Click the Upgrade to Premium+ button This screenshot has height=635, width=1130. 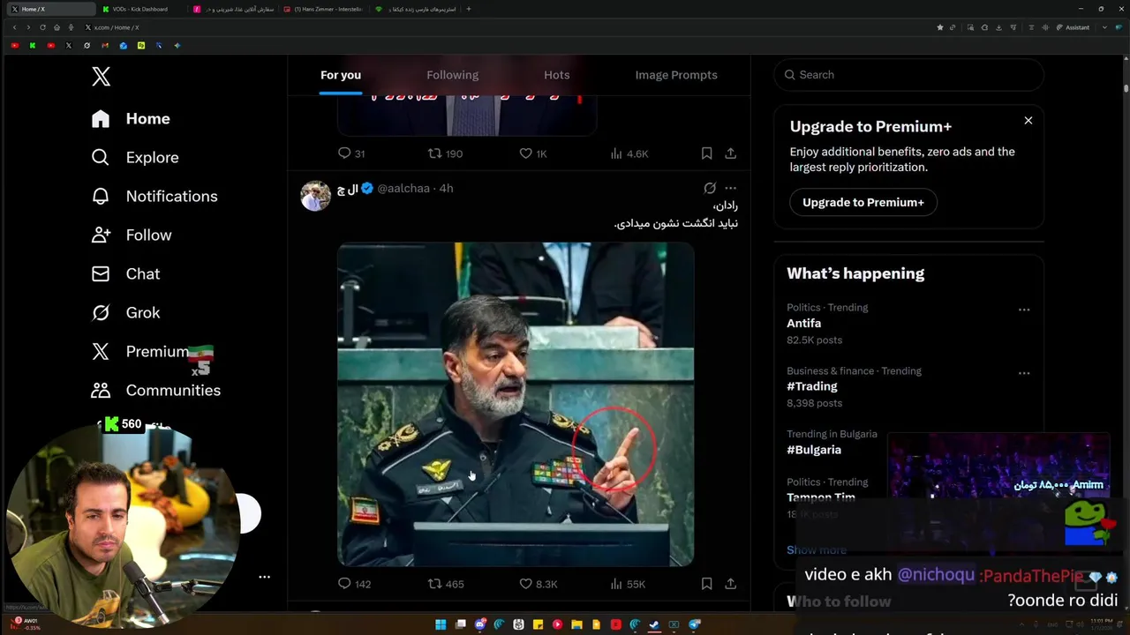pos(863,202)
